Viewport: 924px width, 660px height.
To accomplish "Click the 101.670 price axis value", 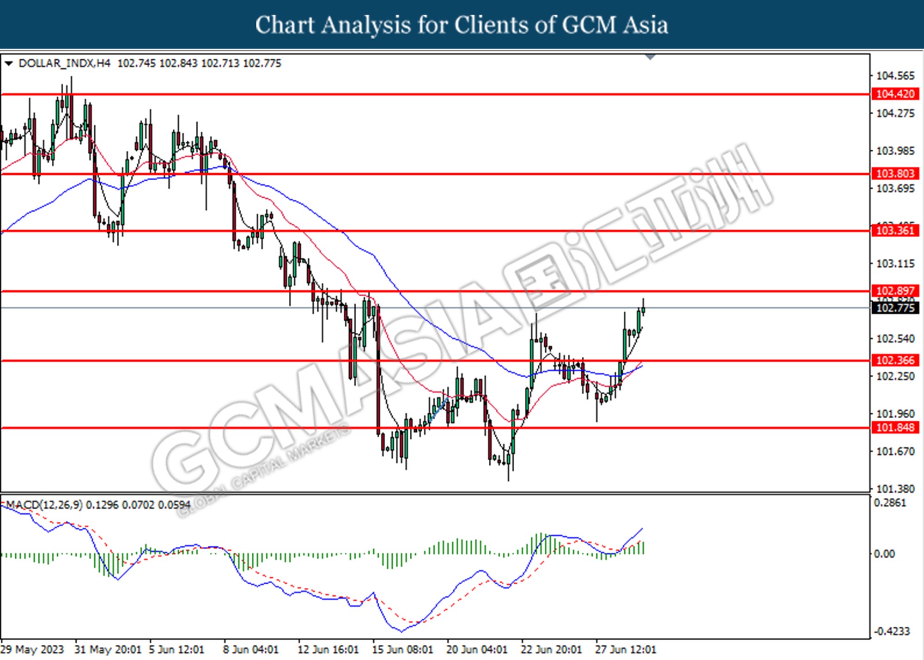I will (x=895, y=451).
